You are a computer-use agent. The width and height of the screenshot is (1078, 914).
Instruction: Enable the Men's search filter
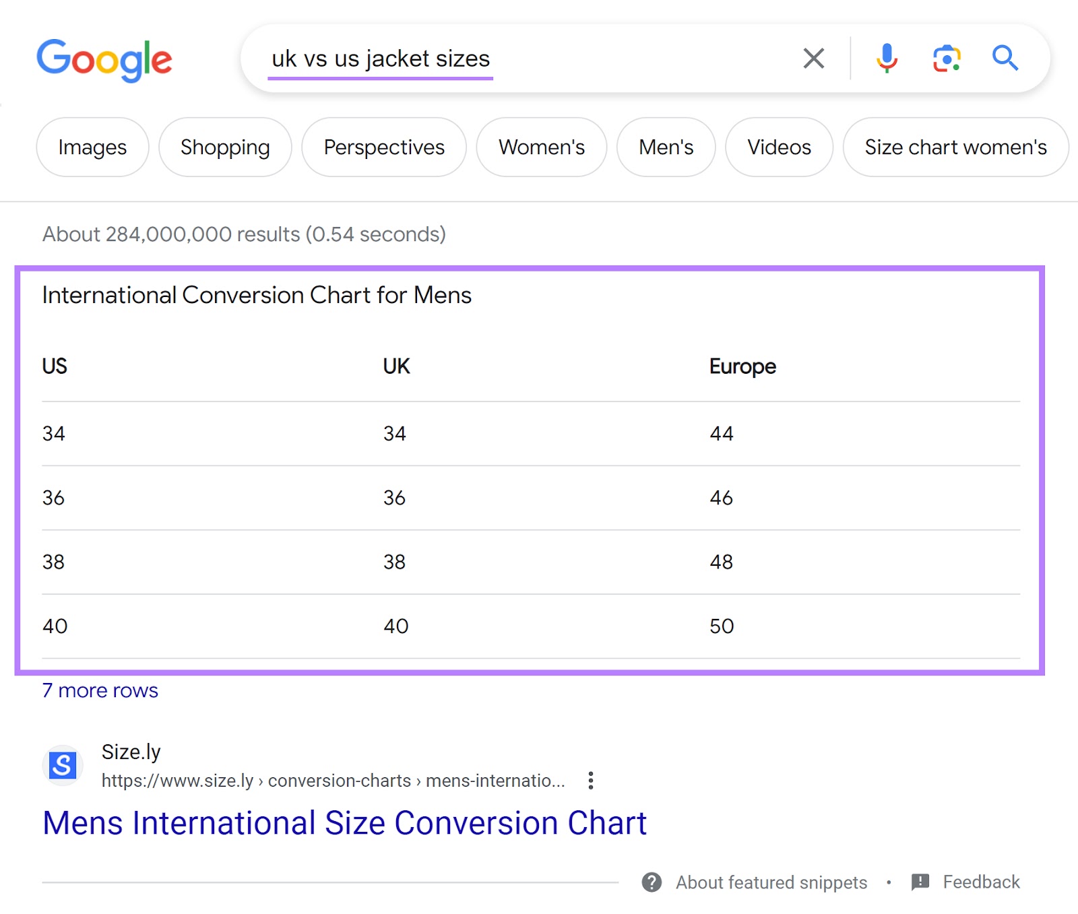pyautogui.click(x=666, y=148)
